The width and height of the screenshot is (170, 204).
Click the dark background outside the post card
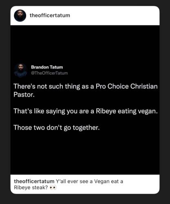(x=85, y=199)
